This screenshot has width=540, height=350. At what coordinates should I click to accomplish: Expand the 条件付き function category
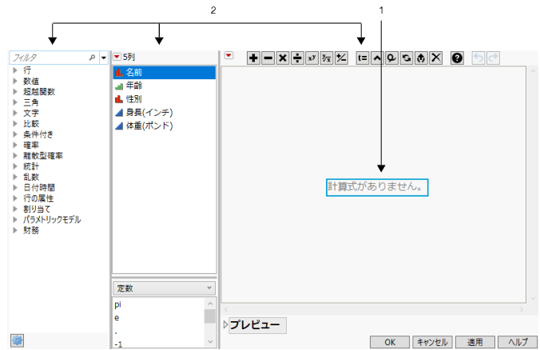(x=15, y=134)
